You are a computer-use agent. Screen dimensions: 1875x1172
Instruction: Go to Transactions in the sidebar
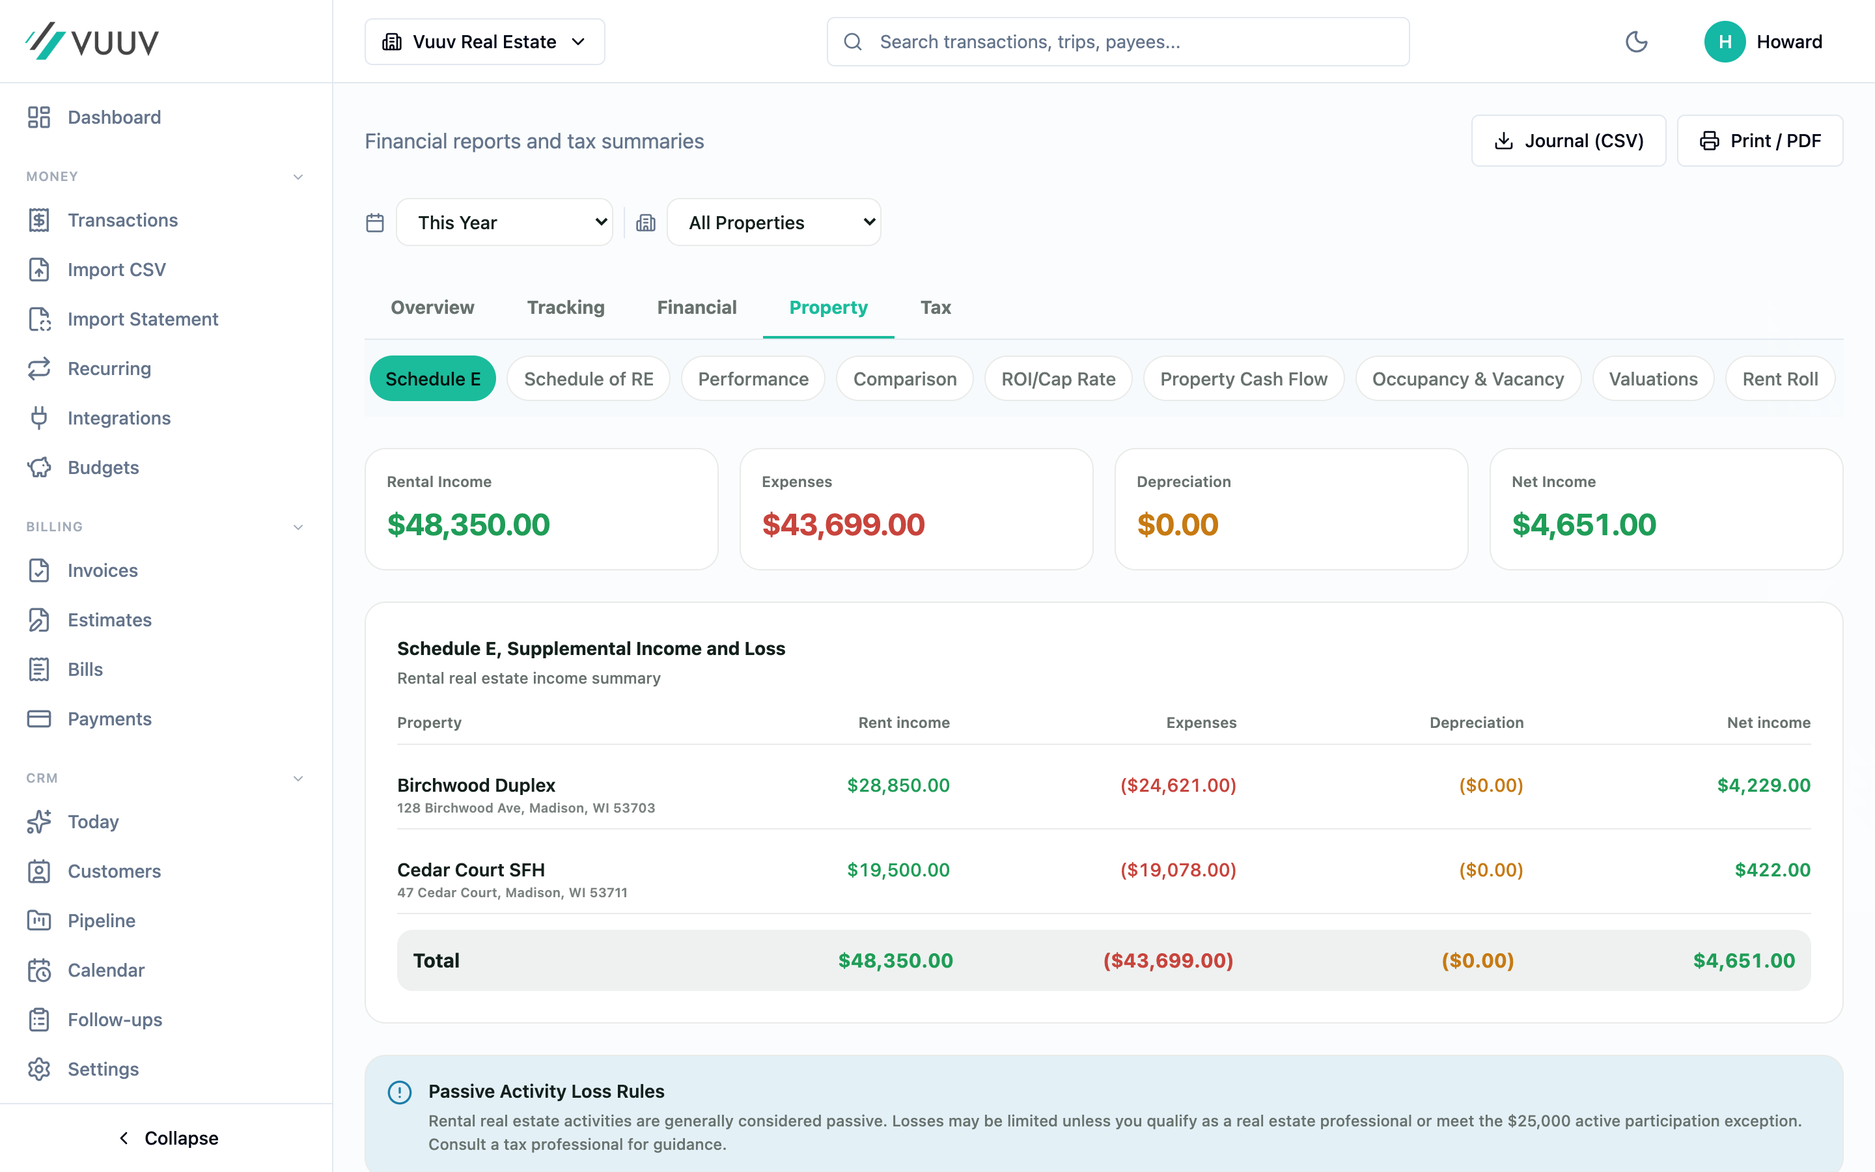click(166, 220)
